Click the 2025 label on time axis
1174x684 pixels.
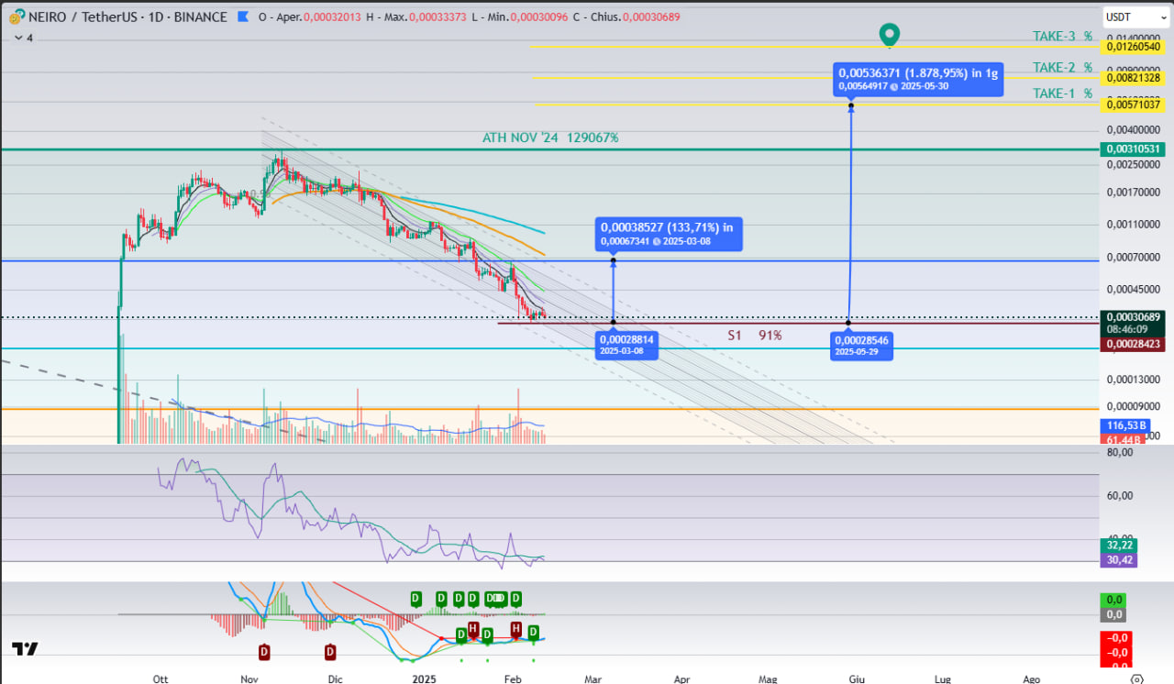point(424,678)
